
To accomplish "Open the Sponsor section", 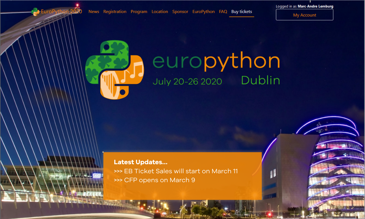I will click(x=180, y=12).
